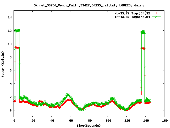Click the x-axis tick label 60

click(71, 121)
